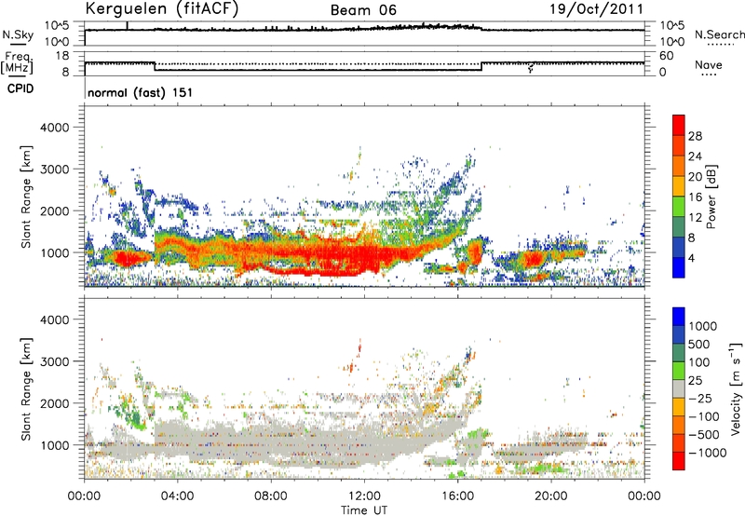The image size is (745, 516).
Task: Pick the red top segment of Power colorbar
Action: point(679,125)
